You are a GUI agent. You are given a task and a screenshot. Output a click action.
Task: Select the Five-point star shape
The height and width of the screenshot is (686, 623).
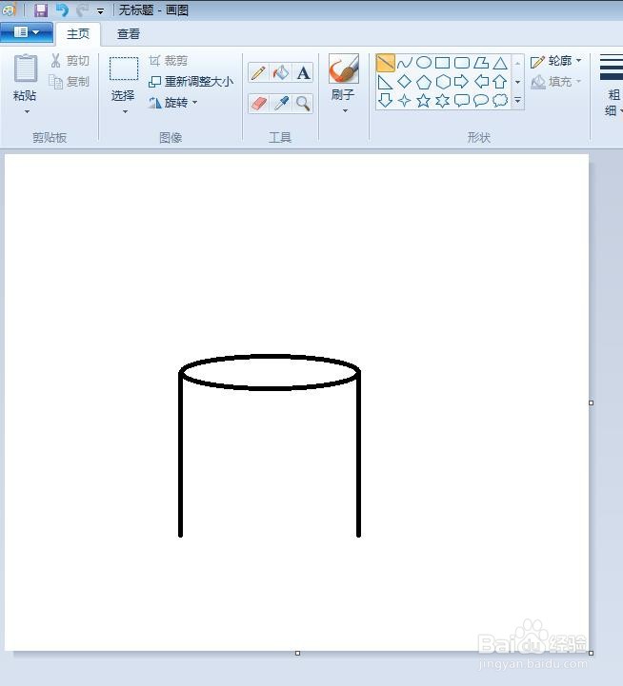click(424, 101)
